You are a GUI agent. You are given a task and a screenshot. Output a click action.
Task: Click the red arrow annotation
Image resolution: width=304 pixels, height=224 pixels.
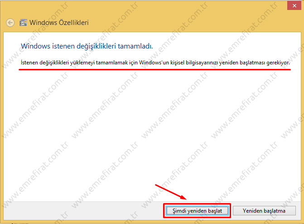(x=171, y=191)
